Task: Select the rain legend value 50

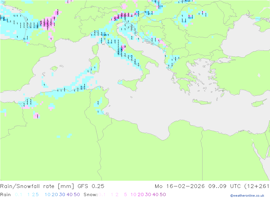Action: pos(77,194)
